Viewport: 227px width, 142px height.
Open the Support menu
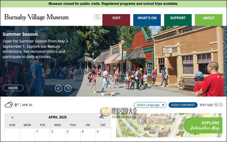178,20
